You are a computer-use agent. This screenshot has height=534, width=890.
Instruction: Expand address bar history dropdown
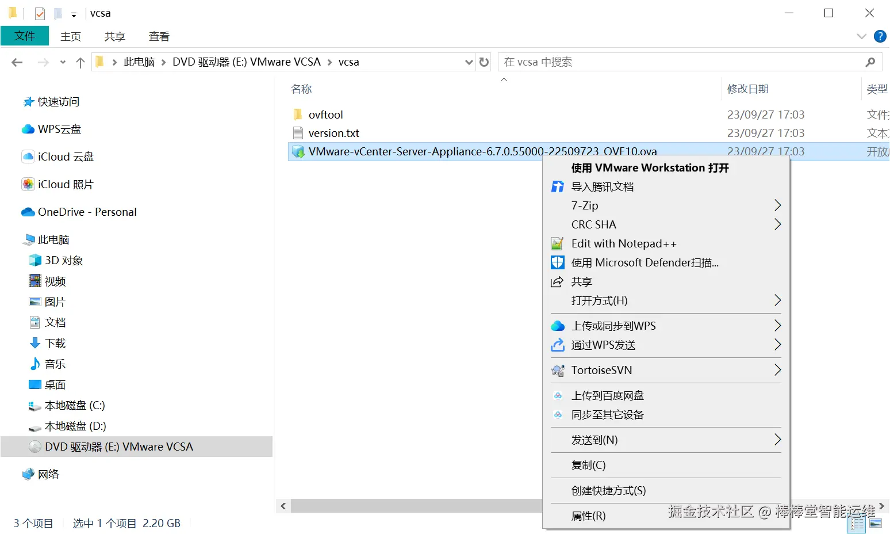[x=469, y=62]
